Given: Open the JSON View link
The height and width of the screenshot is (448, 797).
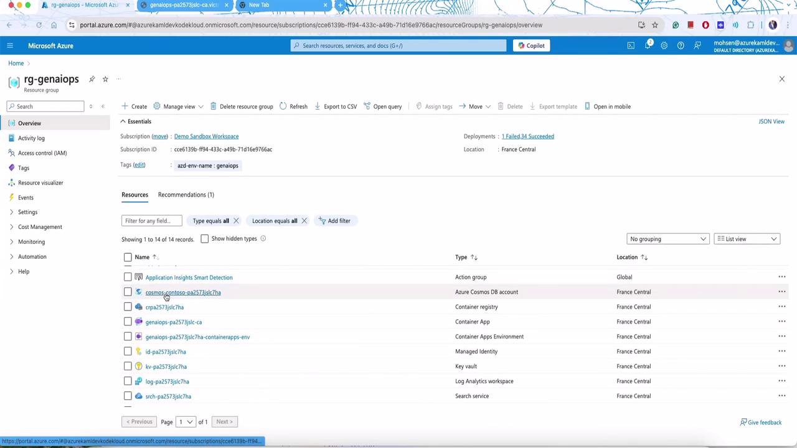Looking at the screenshot, I should click(771, 121).
